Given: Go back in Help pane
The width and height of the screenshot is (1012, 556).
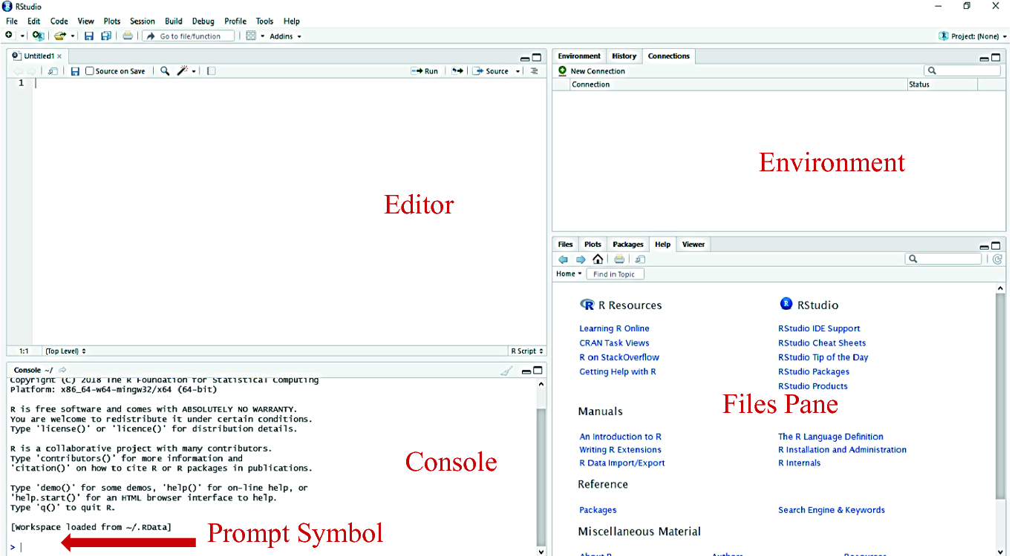Looking at the screenshot, I should (x=563, y=259).
